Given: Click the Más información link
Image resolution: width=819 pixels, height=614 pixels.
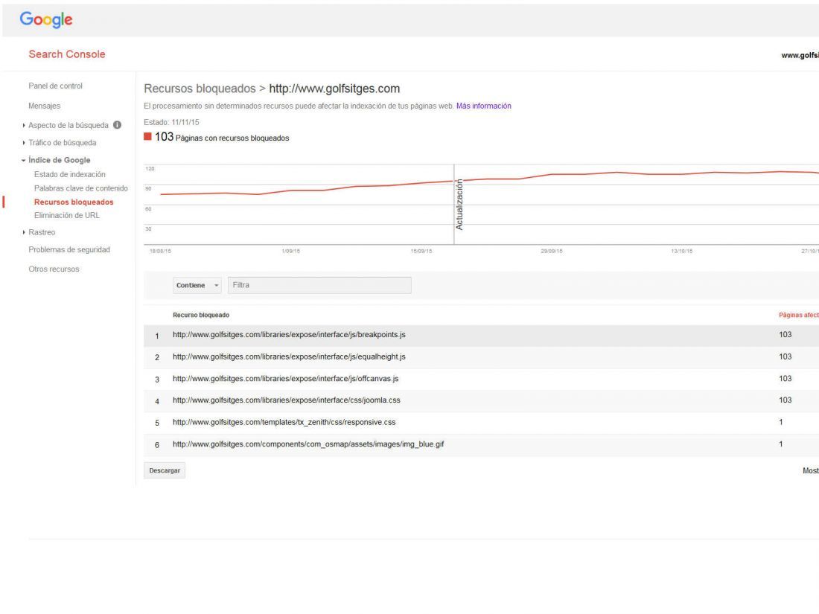Looking at the screenshot, I should [484, 106].
